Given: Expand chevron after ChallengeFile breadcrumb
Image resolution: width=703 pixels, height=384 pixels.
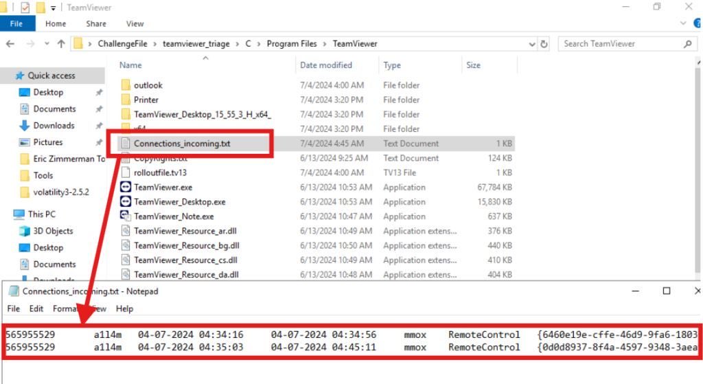Looking at the screenshot, I should pyautogui.click(x=154, y=44).
